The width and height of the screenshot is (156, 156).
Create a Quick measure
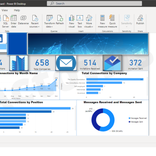point(112,21)
